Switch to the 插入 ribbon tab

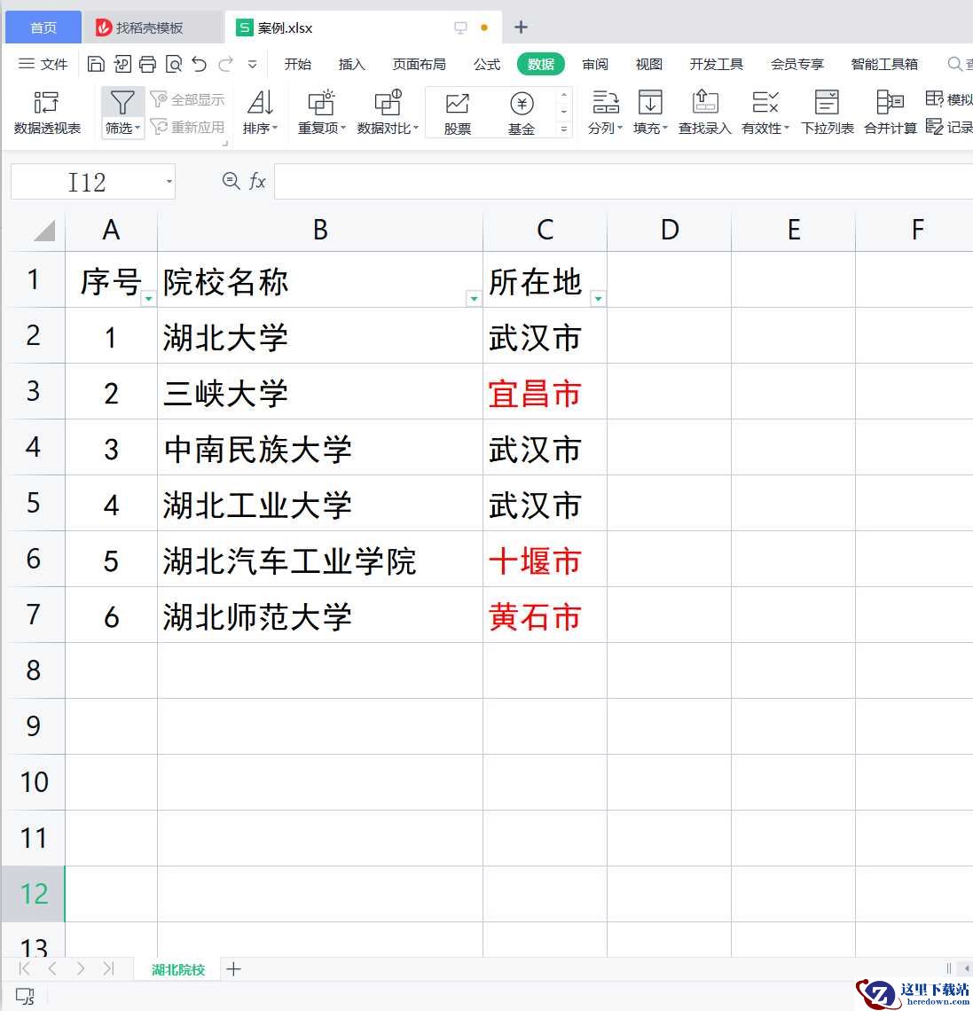point(352,64)
